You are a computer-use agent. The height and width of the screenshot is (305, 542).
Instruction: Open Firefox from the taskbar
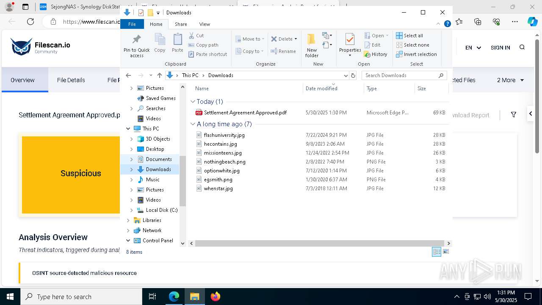pyautogui.click(x=216, y=297)
